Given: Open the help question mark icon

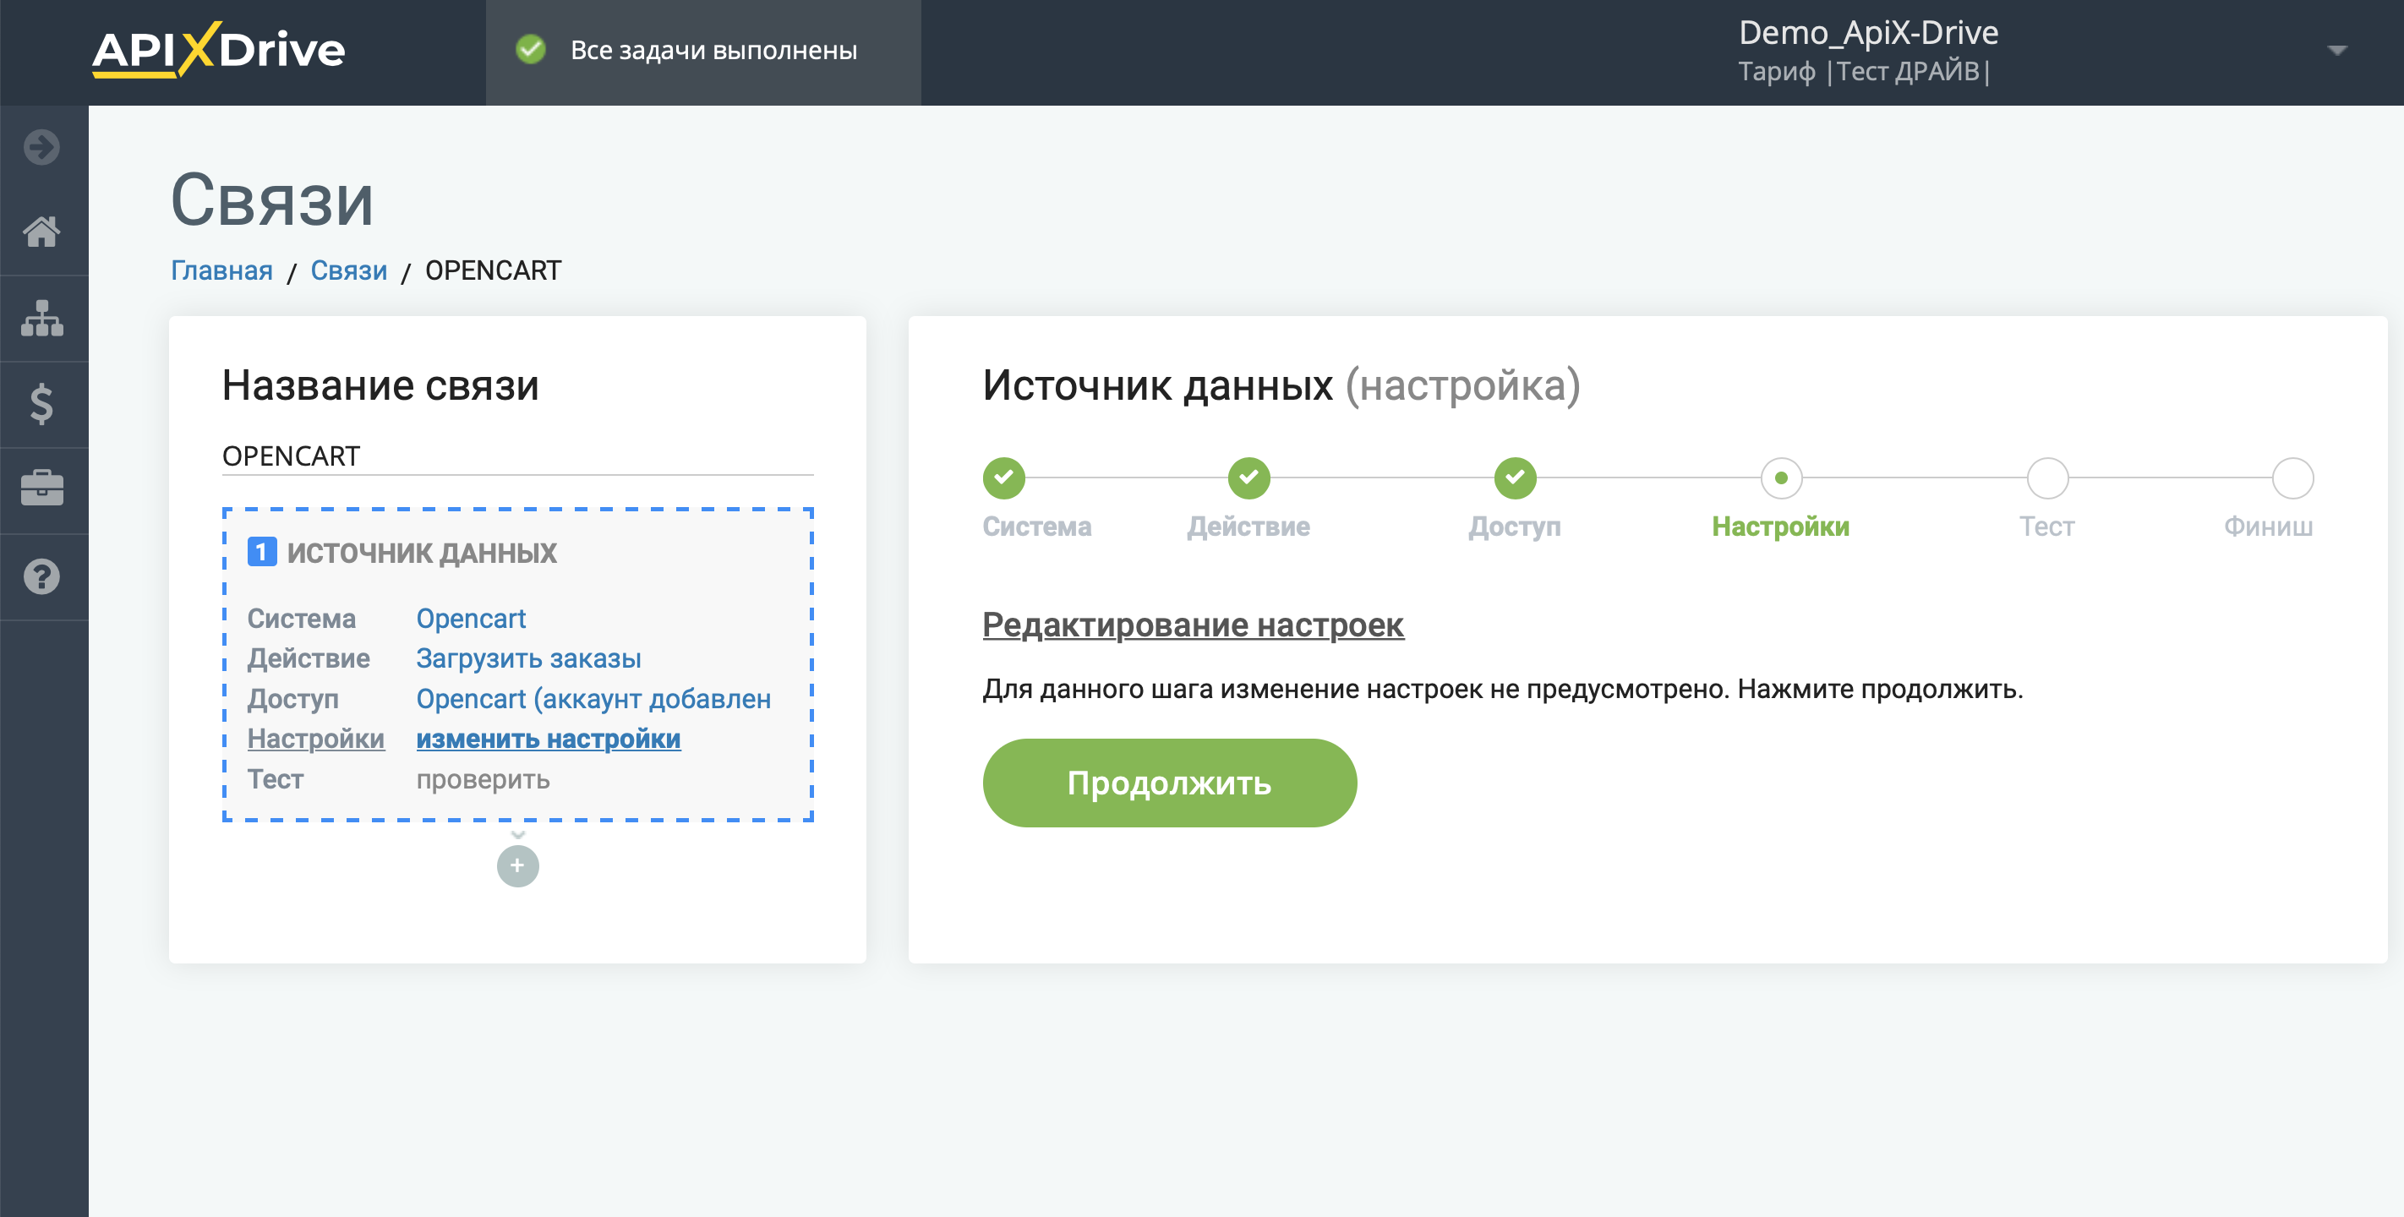Looking at the screenshot, I should [42, 576].
